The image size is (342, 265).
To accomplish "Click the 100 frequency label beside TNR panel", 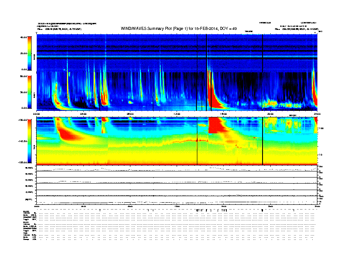I will (x=321, y=128).
